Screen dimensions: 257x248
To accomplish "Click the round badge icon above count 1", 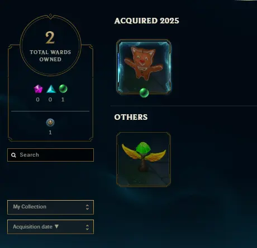I will [x=50, y=123].
